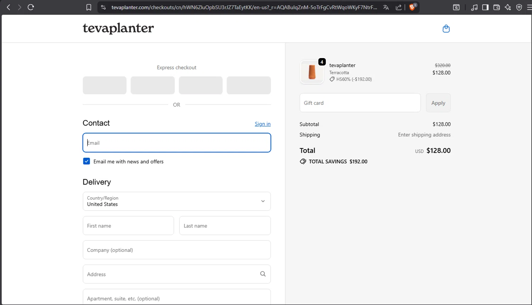
Task: Bookmark this page
Action: pyautogui.click(x=89, y=7)
